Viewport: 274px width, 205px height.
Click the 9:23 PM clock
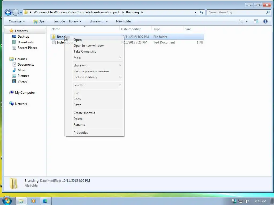pyautogui.click(x=260, y=201)
